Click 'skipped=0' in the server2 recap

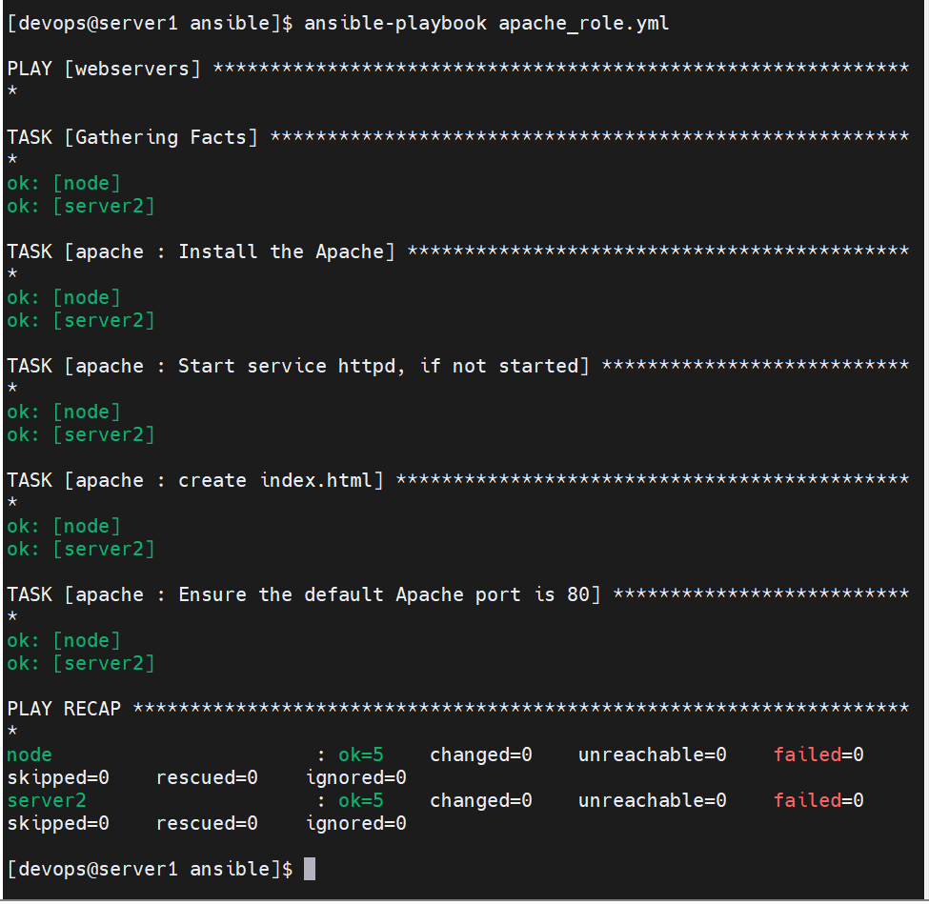[58, 823]
